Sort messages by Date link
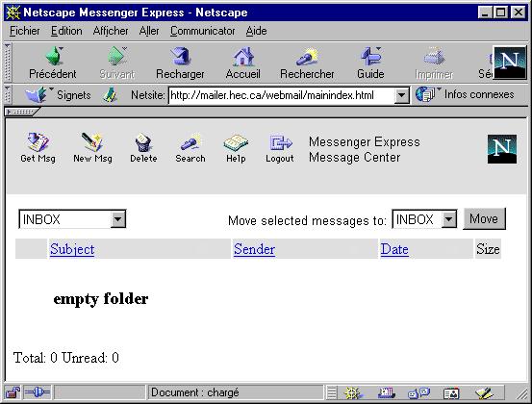Image resolution: width=532 pixels, height=404 pixels. pos(394,249)
